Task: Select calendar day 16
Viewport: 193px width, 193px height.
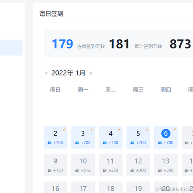Action: (x=55, y=187)
